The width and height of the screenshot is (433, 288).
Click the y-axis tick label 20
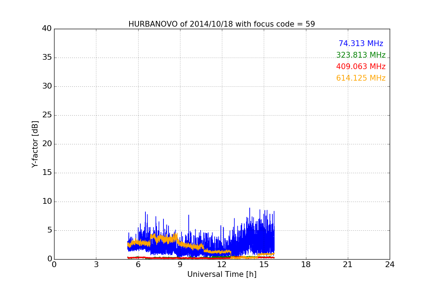tap(47, 144)
